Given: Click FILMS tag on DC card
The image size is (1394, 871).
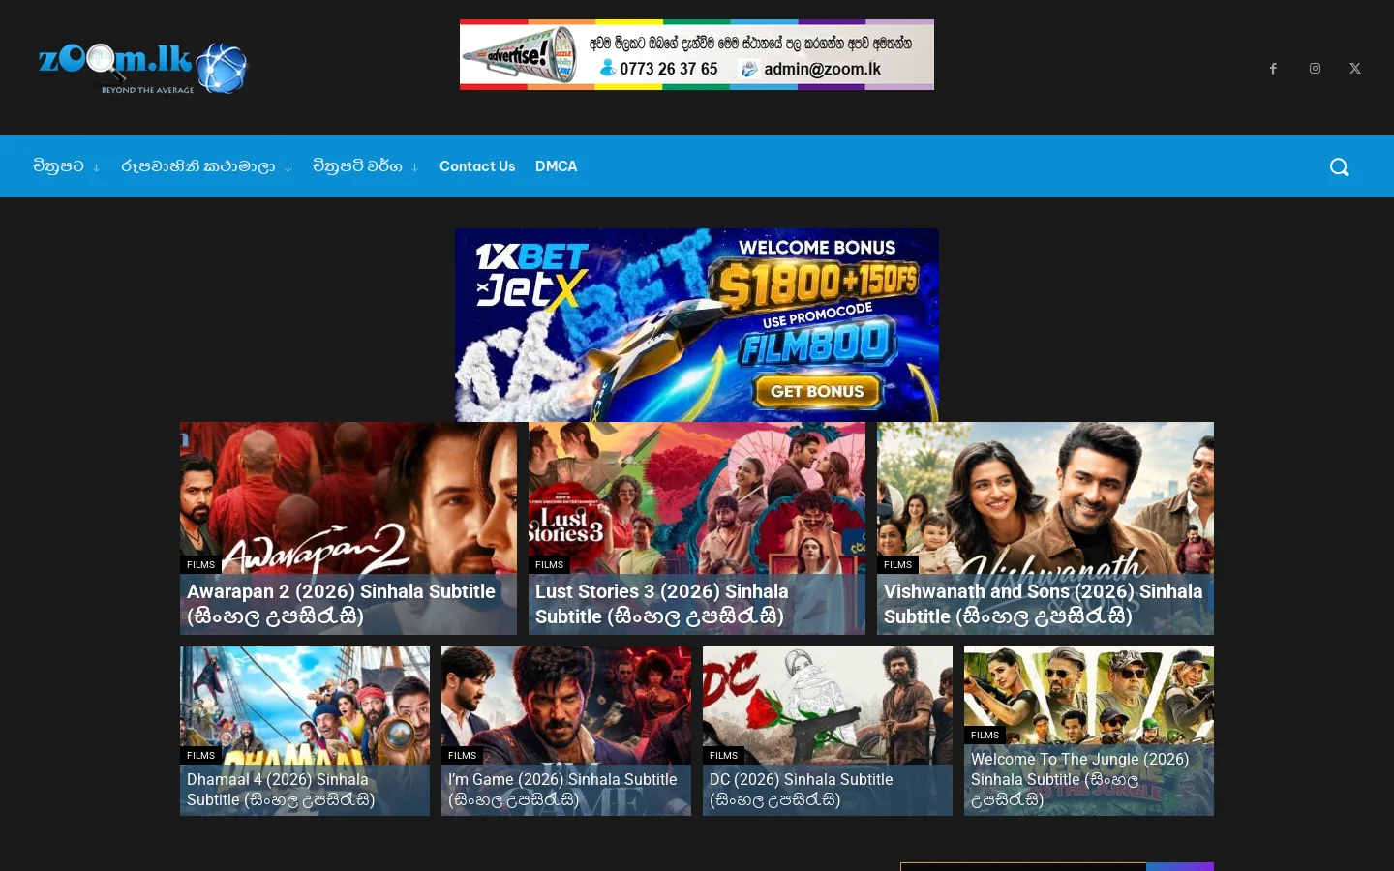Looking at the screenshot, I should coord(724,756).
